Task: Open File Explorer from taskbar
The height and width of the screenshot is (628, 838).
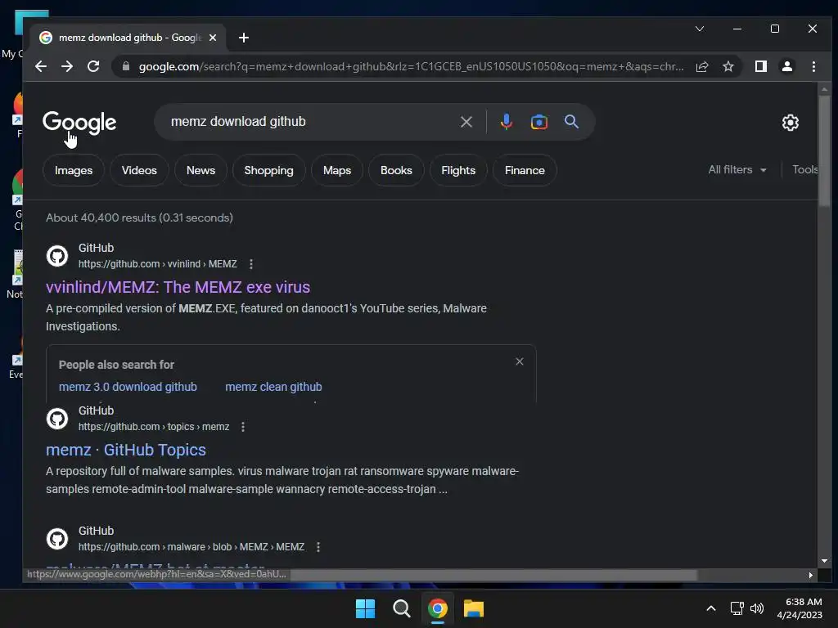Action: 474,608
